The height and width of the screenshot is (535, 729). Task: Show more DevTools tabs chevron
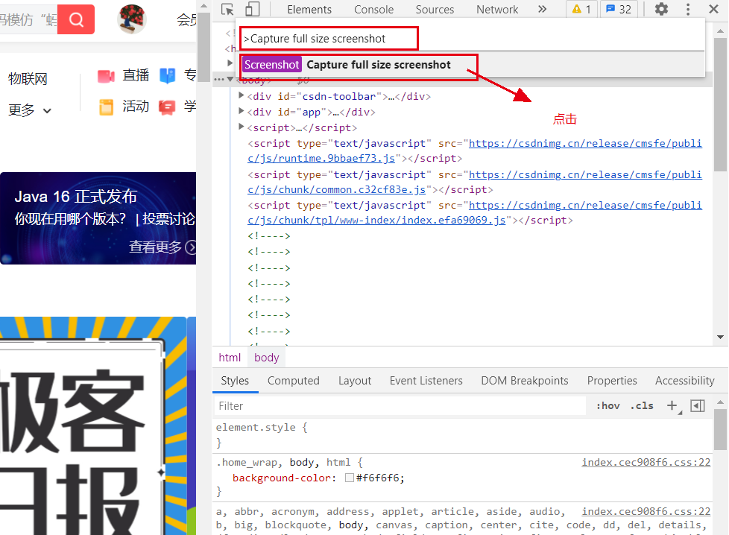pos(542,9)
